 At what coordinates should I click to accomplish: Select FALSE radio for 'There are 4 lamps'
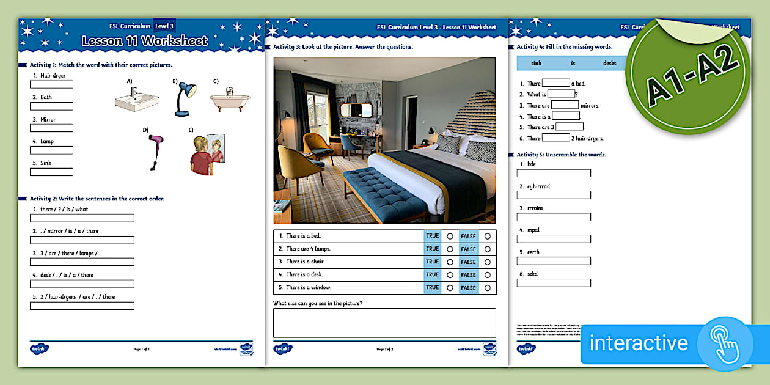[x=487, y=249]
